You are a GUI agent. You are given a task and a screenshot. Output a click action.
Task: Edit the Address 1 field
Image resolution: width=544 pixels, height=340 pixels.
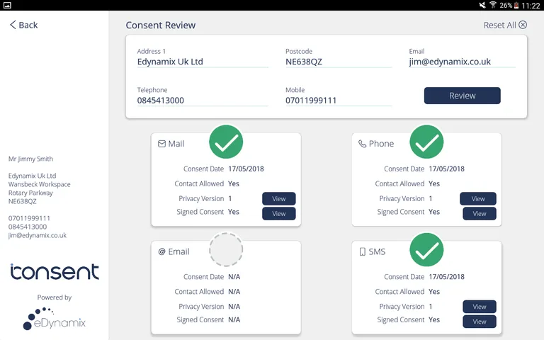[203, 62]
